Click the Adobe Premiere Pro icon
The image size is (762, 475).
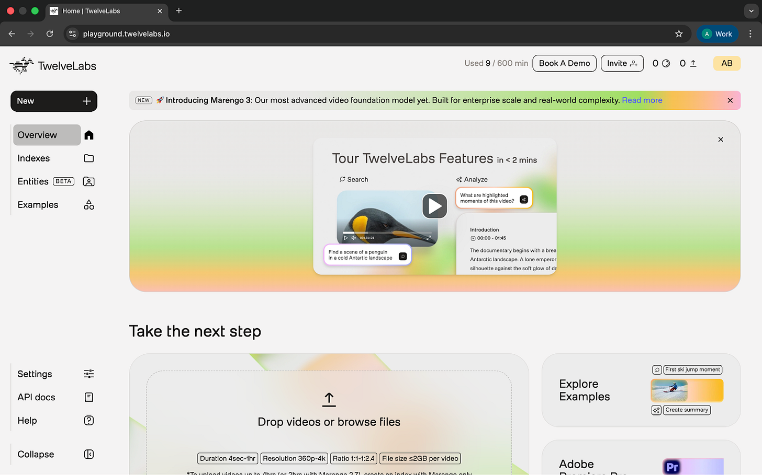click(x=673, y=467)
